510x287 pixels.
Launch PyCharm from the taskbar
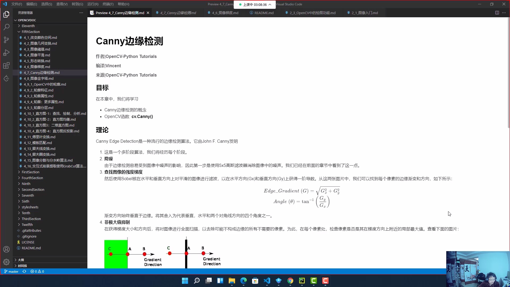[x=302, y=281]
